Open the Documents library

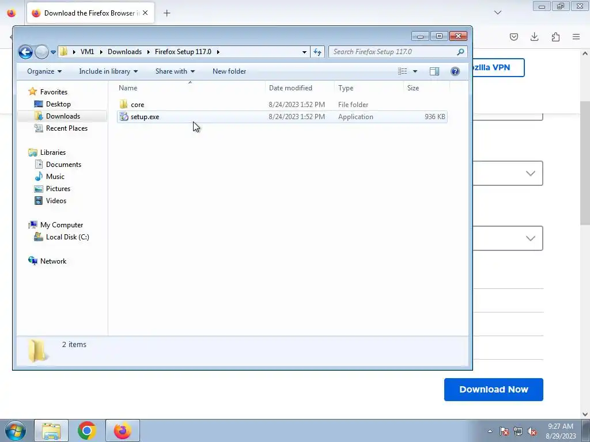coord(63,165)
